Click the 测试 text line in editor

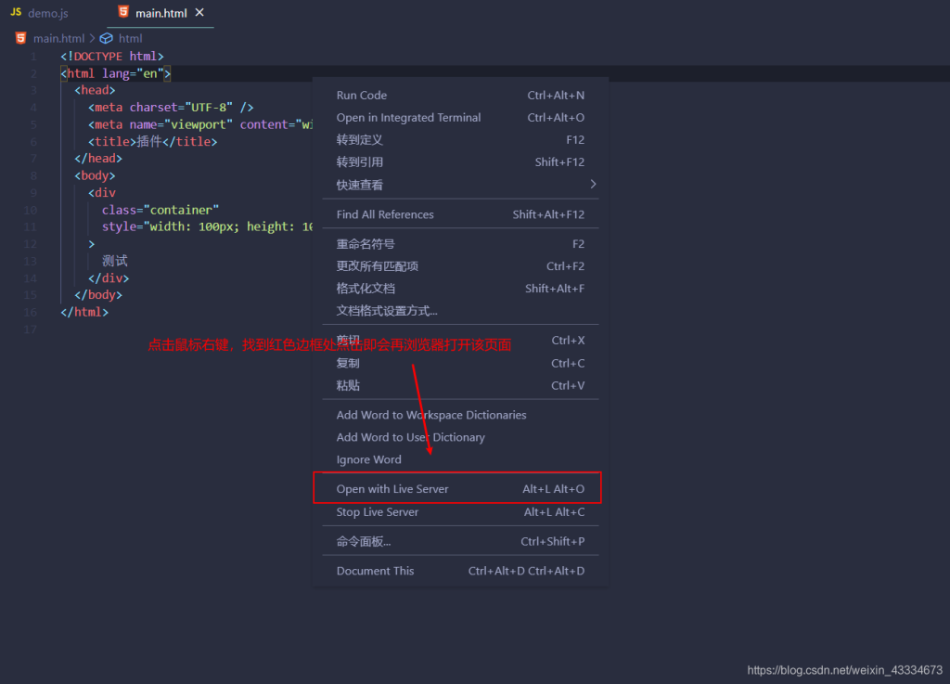[x=114, y=261]
